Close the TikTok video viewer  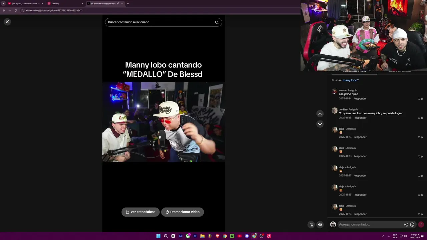point(7,22)
